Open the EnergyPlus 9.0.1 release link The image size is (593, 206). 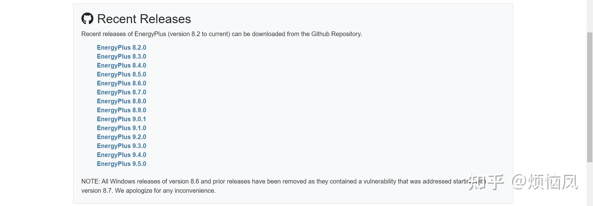point(121,119)
